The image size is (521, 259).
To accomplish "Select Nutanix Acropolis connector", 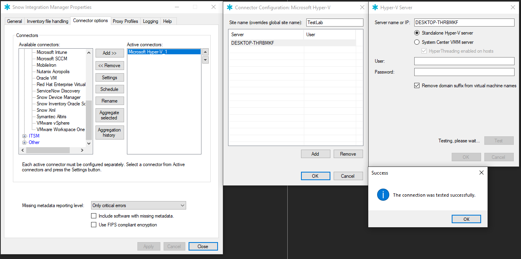I will pyautogui.click(x=53, y=72).
